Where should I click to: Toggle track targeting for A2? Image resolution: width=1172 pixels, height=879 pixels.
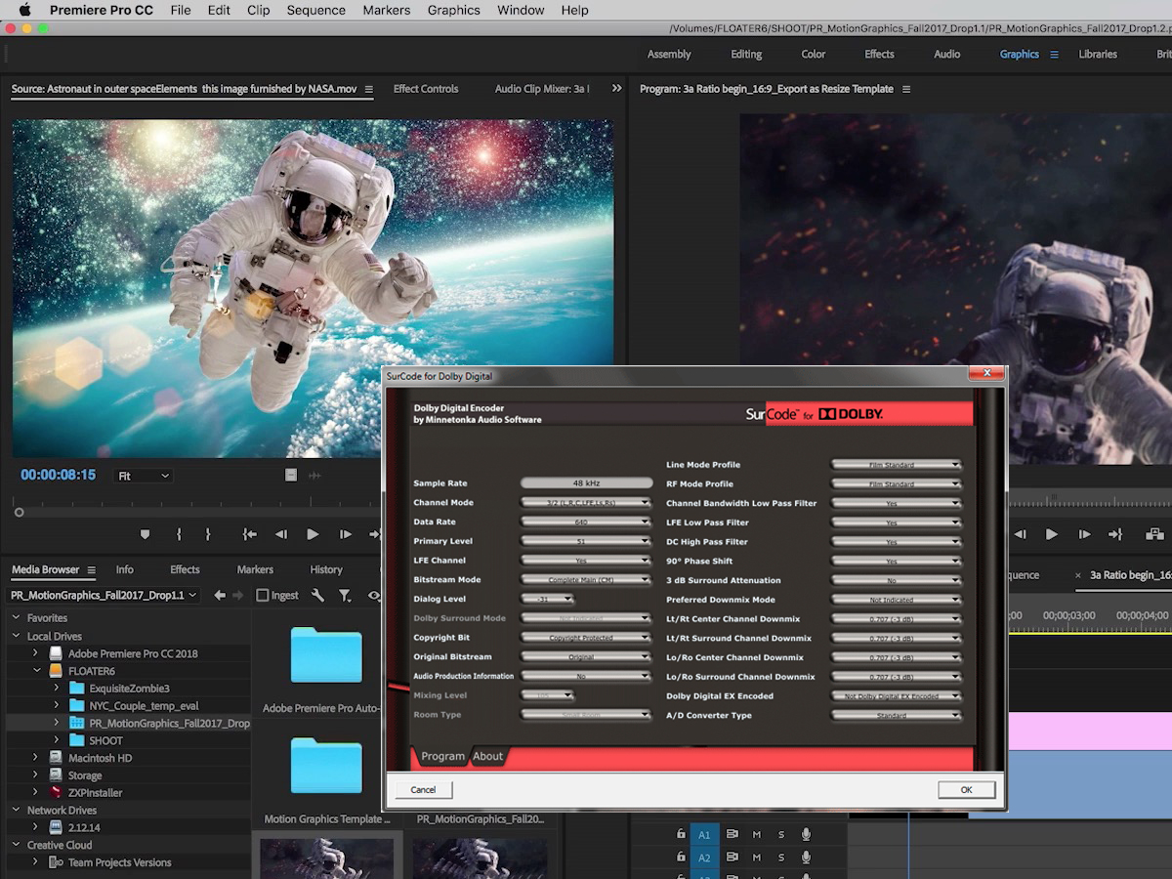click(x=704, y=858)
